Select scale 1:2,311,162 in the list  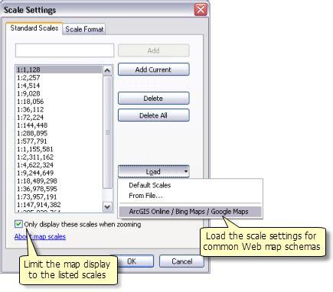[x=59, y=157]
